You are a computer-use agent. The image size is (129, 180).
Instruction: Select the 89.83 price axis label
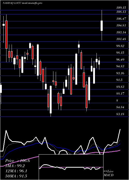click(x=120, y=87)
